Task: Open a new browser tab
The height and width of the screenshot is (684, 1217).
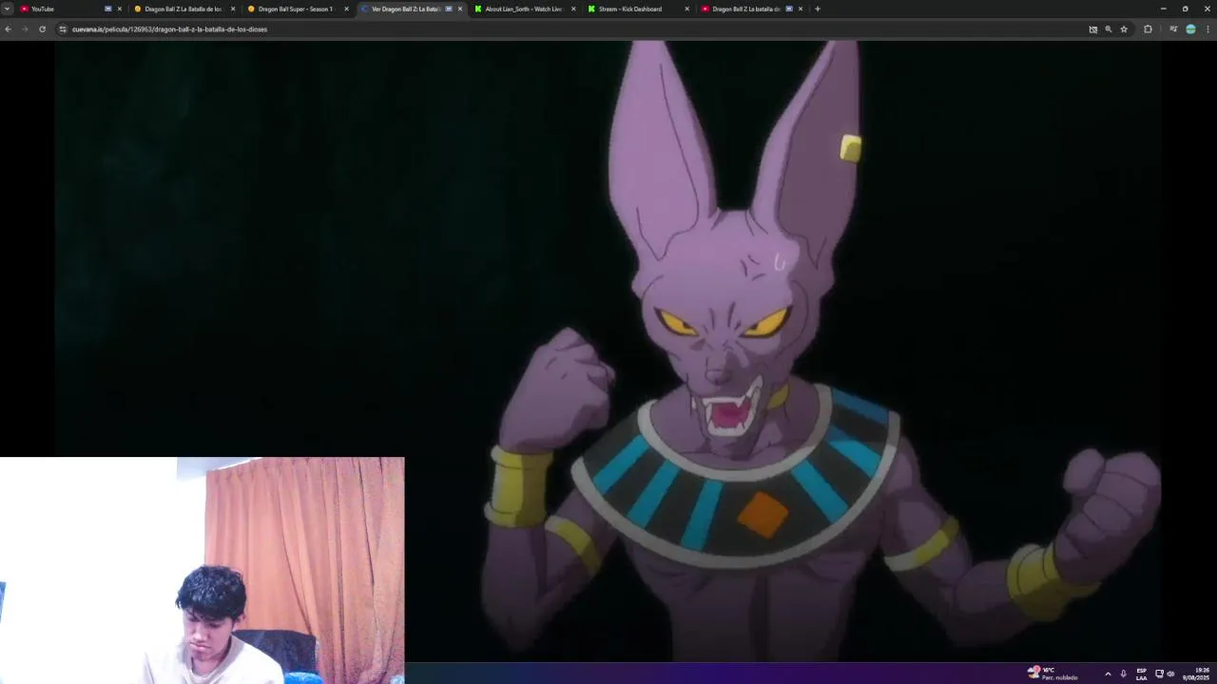Action: [818, 9]
